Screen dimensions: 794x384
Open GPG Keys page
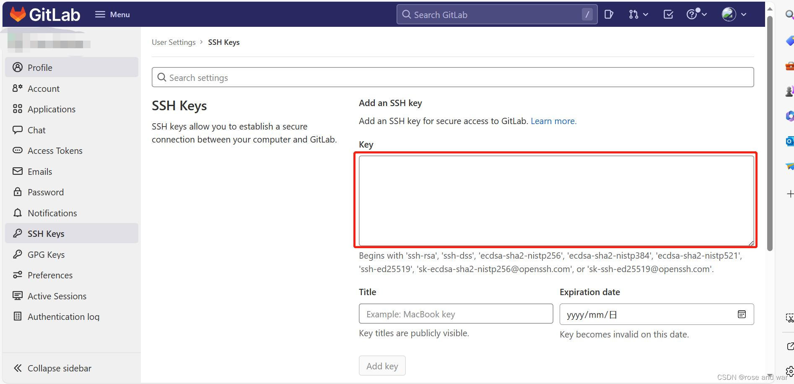point(72,254)
